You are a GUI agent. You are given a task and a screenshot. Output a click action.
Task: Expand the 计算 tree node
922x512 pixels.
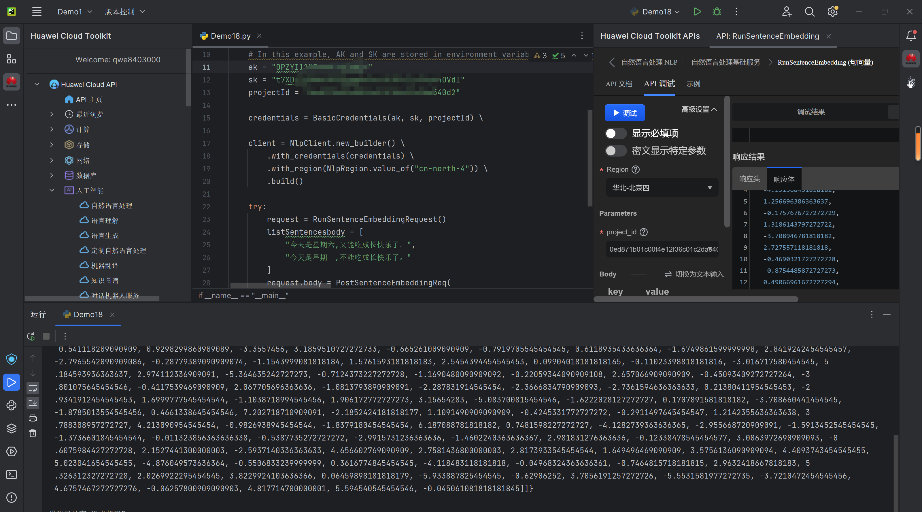[x=52, y=129]
